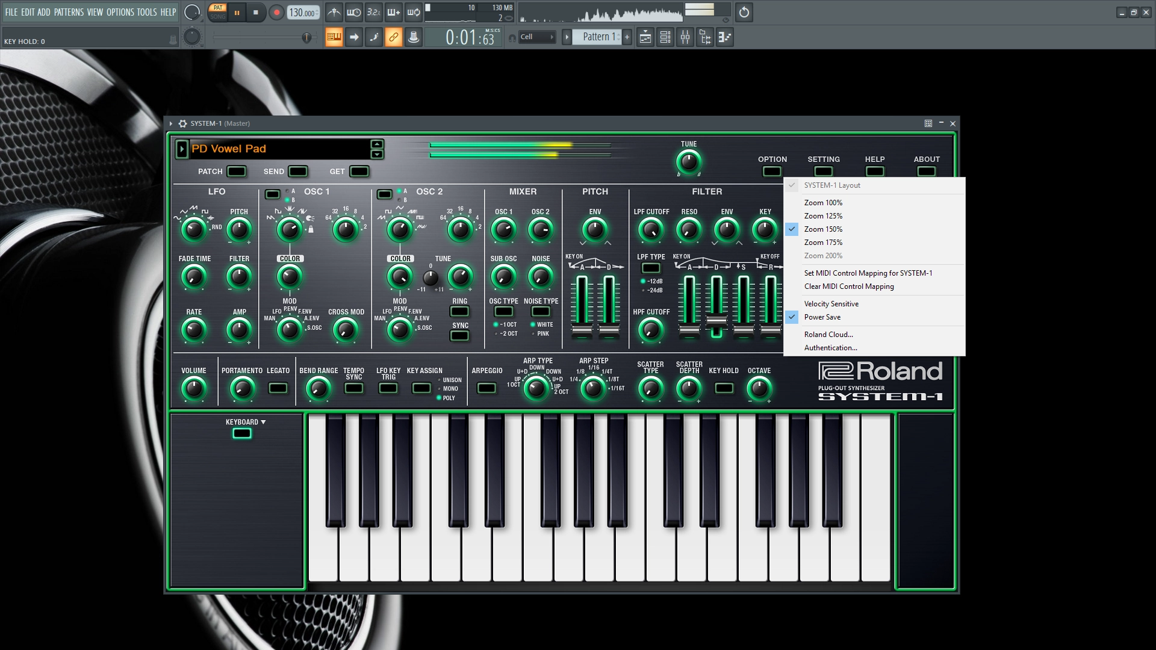This screenshot has height=650, width=1156.
Task: Click the TUNE knob on SYSTEM-1
Action: coord(688,162)
